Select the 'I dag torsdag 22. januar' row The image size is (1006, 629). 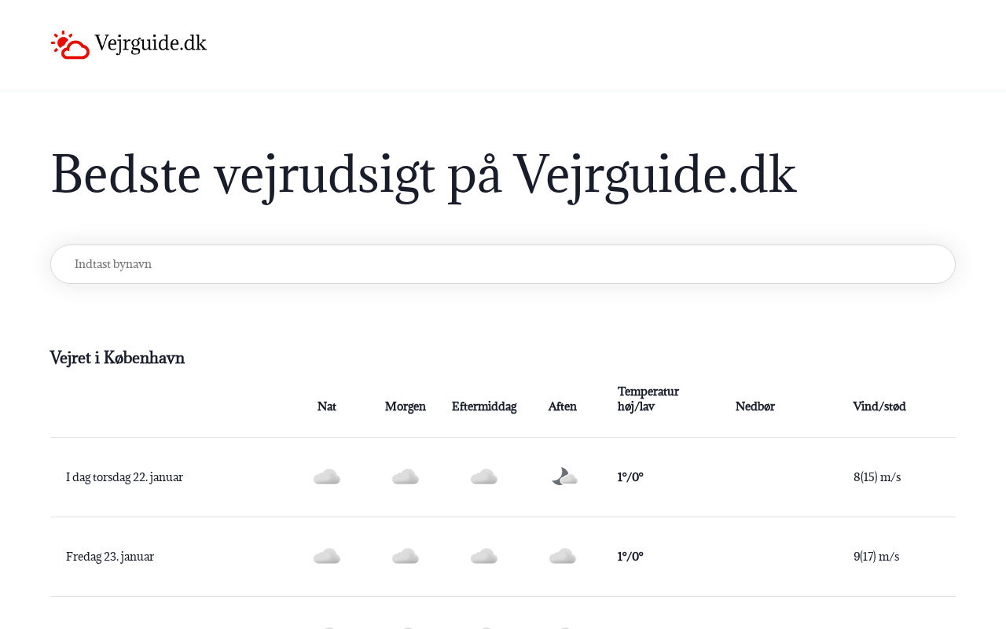(x=125, y=477)
